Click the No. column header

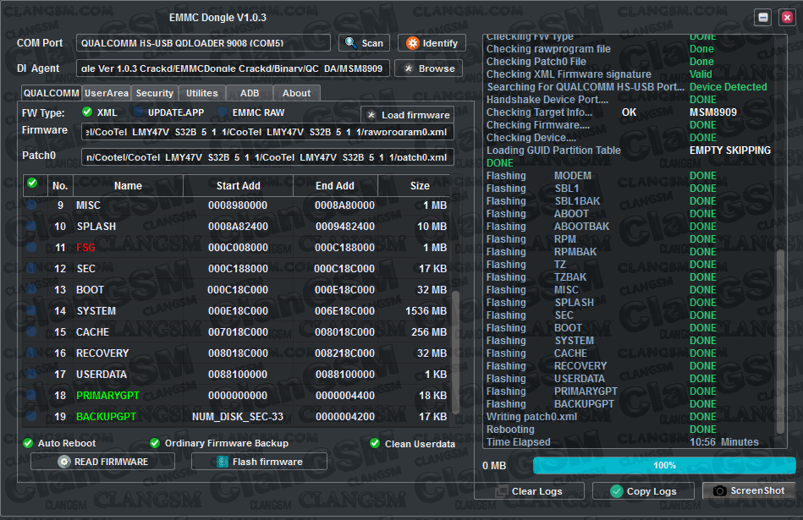click(x=60, y=186)
